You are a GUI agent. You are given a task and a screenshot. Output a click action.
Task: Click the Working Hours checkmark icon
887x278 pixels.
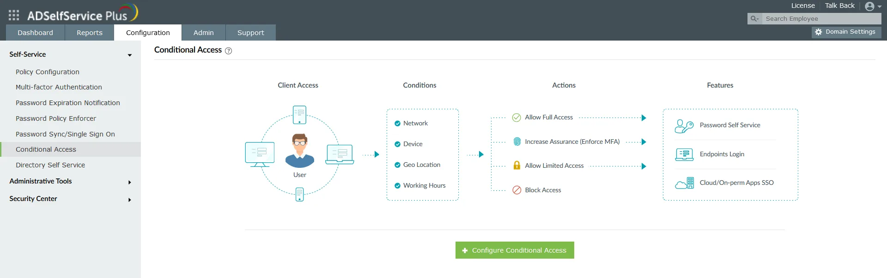(x=397, y=186)
